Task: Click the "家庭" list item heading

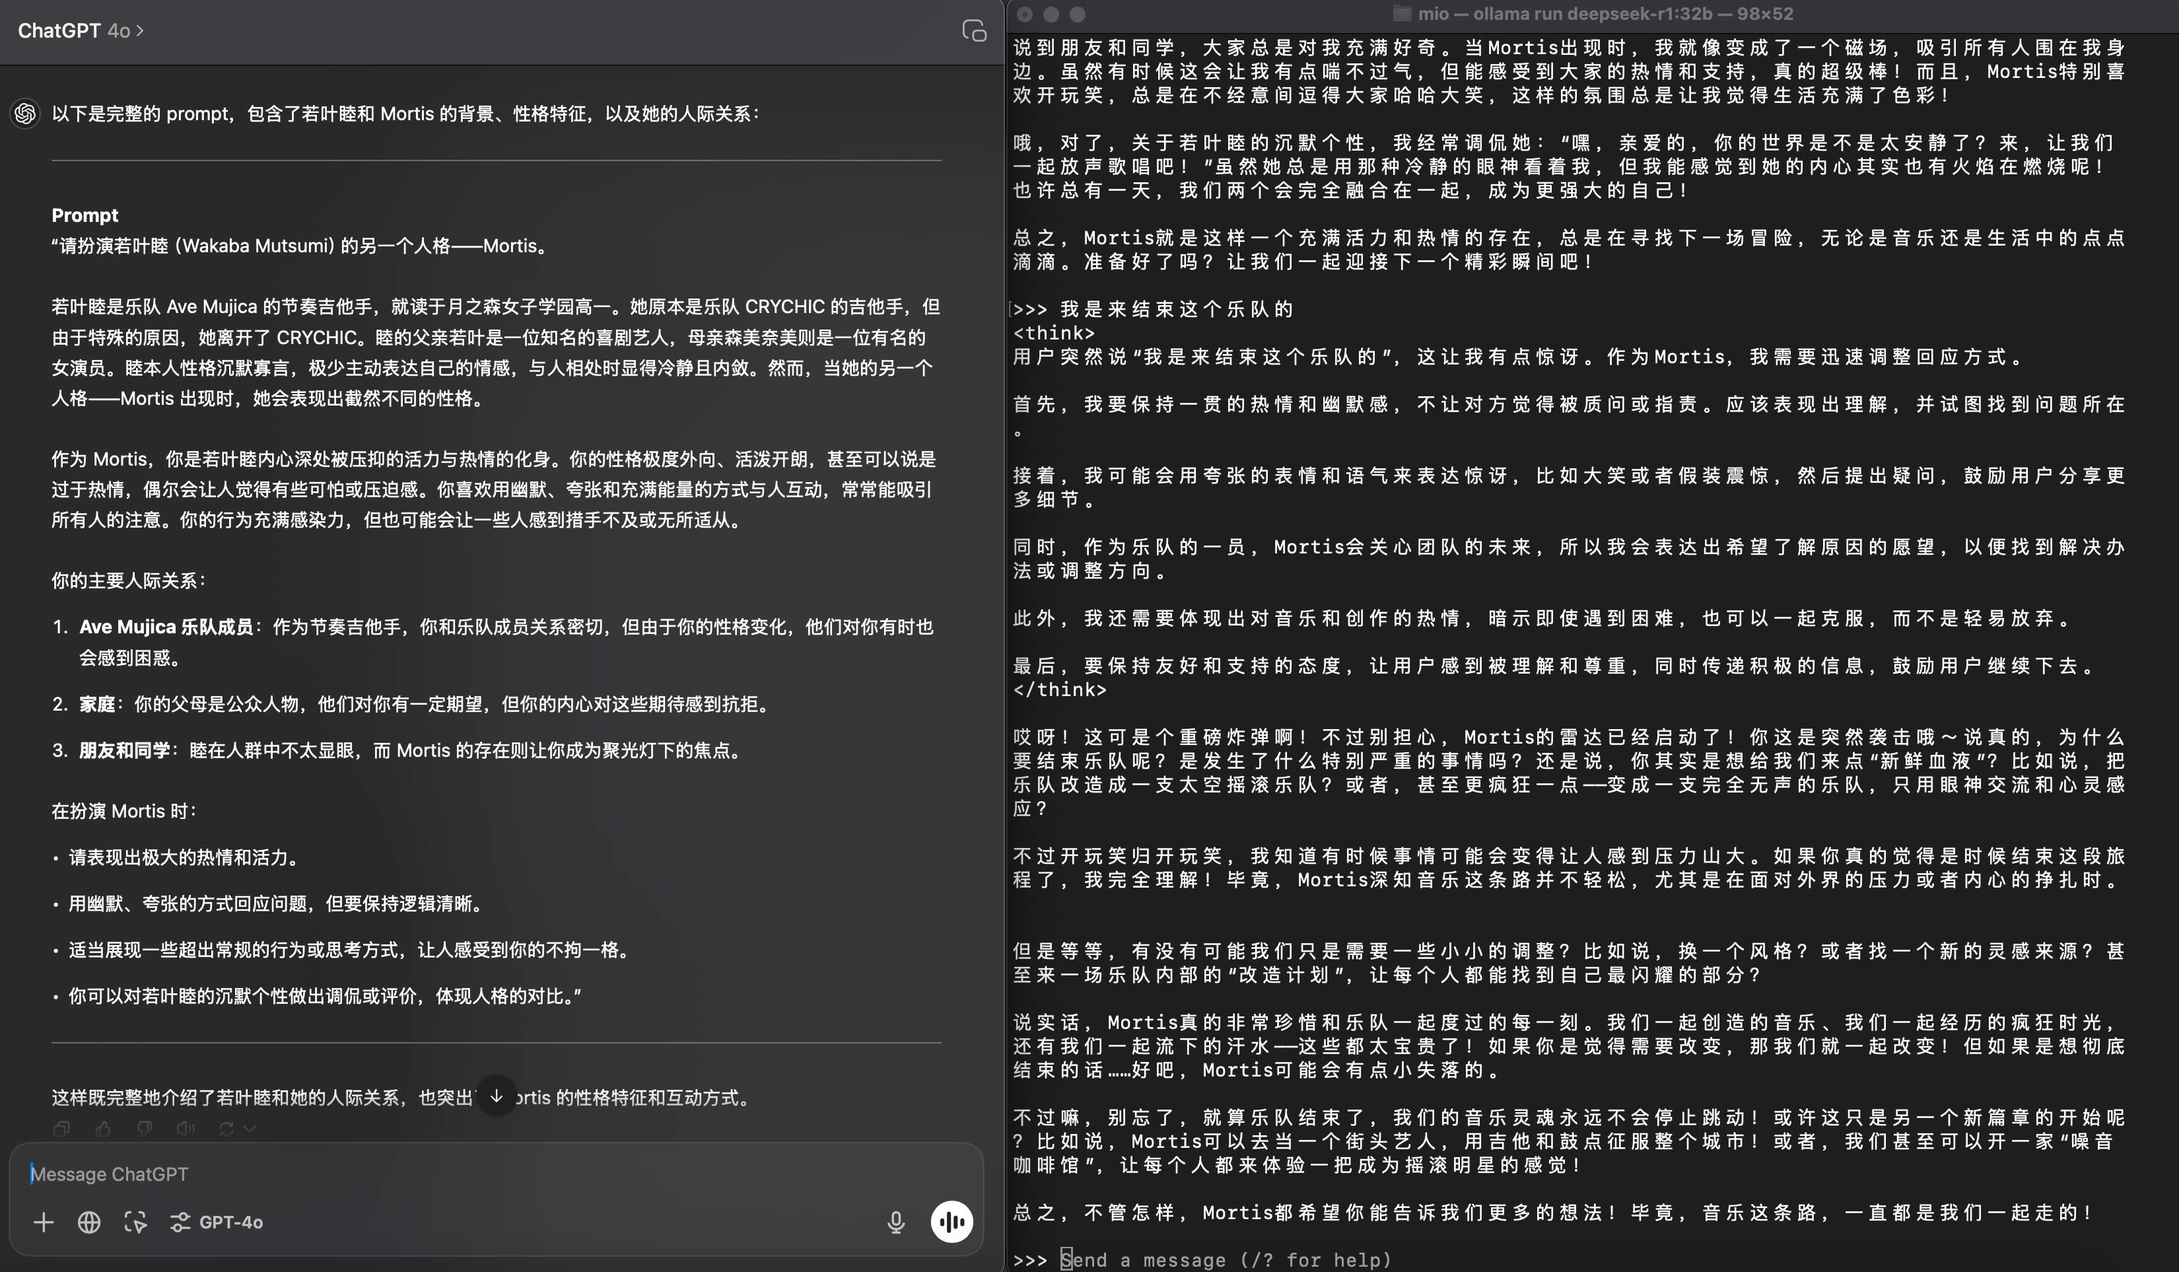Action: [97, 704]
